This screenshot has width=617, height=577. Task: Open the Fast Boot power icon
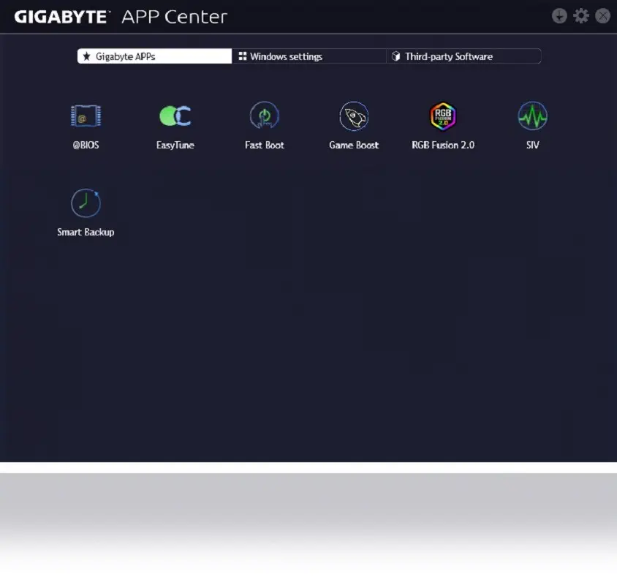point(265,116)
